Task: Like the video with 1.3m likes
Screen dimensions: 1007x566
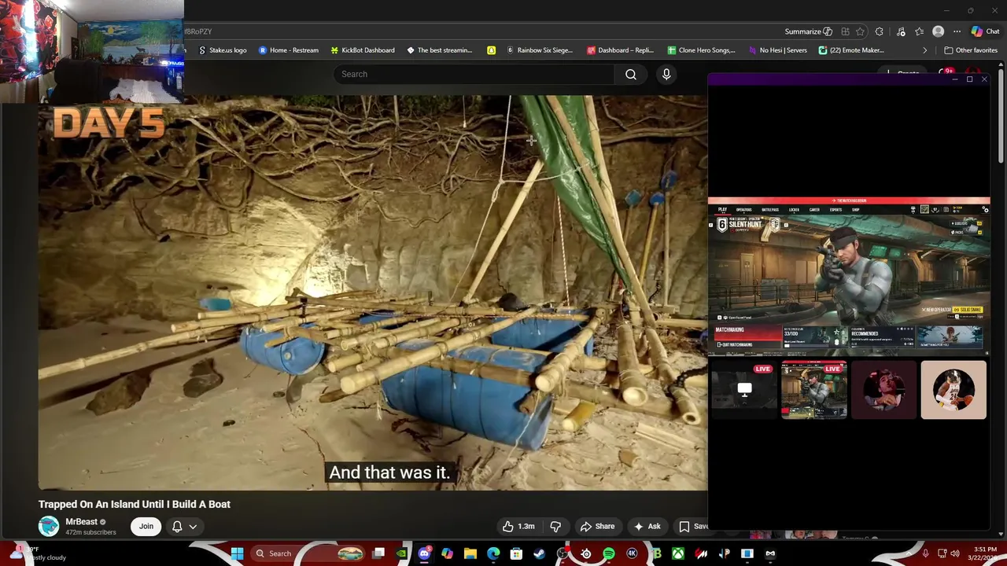Action: [518, 527]
